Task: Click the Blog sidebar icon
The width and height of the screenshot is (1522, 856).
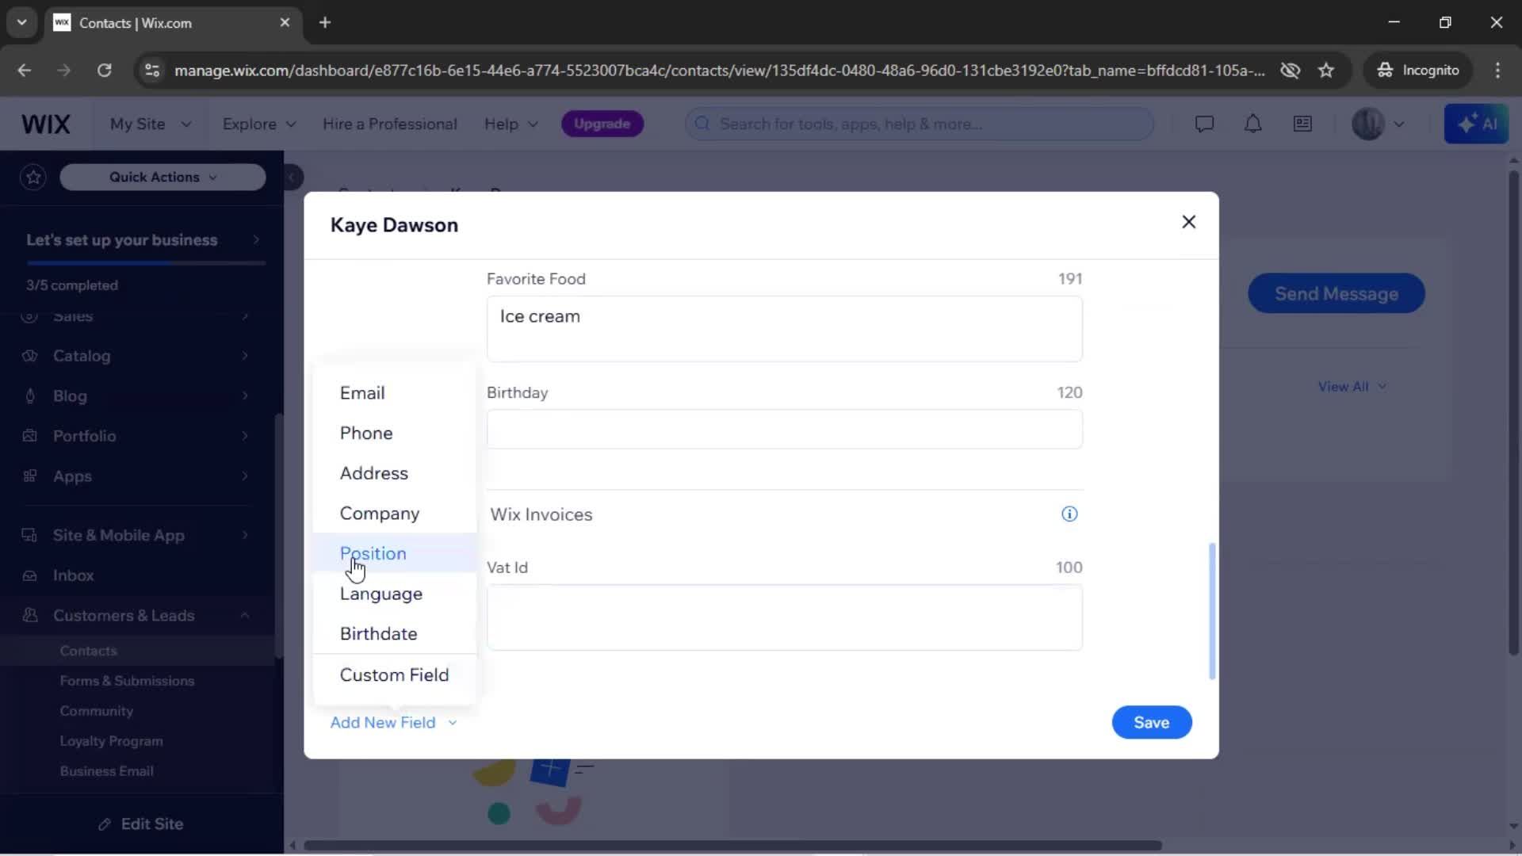Action: click(x=30, y=396)
